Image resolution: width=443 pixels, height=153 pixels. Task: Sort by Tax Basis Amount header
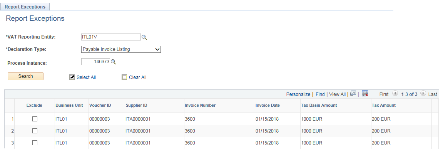(319, 105)
